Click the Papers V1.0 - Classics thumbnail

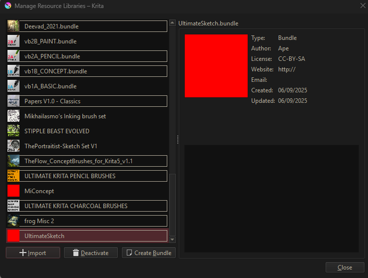(13, 101)
